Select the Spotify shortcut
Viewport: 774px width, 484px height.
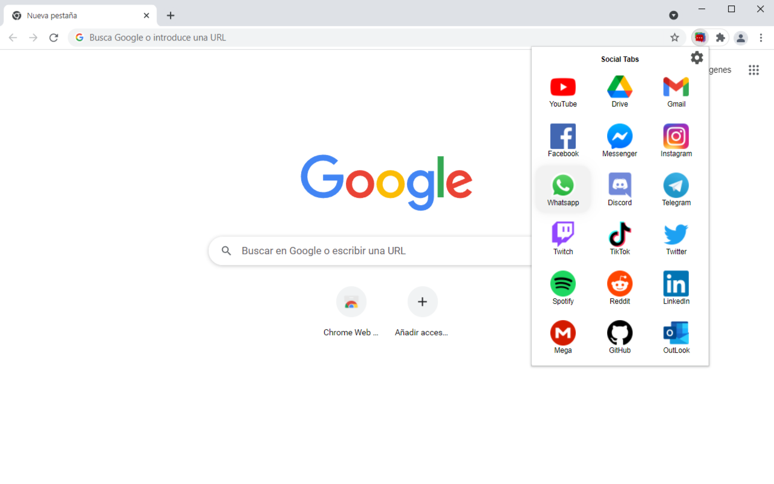click(563, 284)
